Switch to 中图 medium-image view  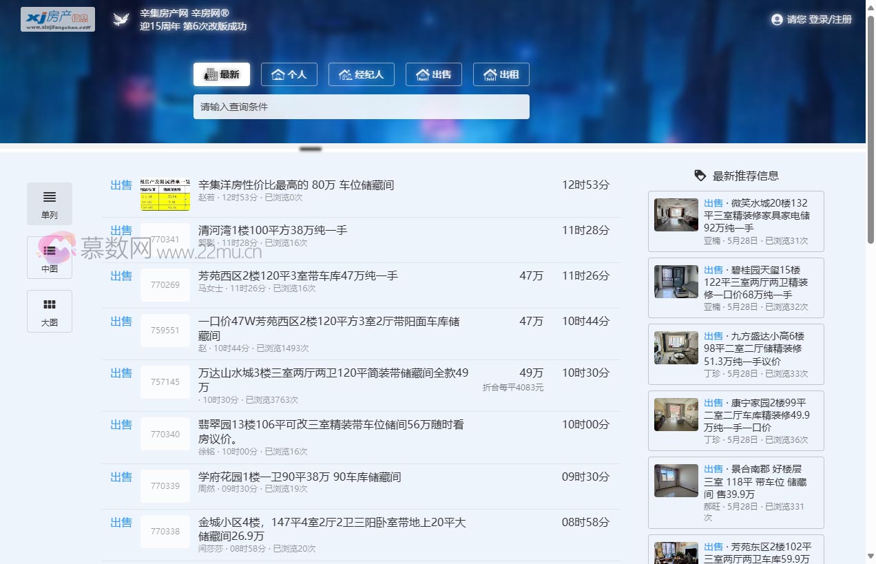pyautogui.click(x=49, y=258)
